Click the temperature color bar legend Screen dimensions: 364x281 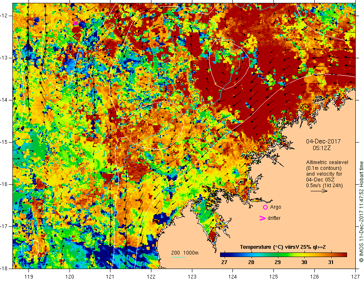coord(283,255)
